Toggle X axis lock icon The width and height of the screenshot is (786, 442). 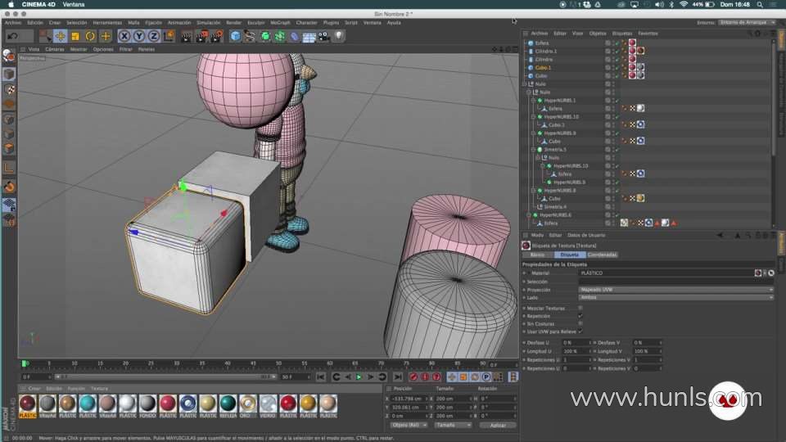pos(124,36)
